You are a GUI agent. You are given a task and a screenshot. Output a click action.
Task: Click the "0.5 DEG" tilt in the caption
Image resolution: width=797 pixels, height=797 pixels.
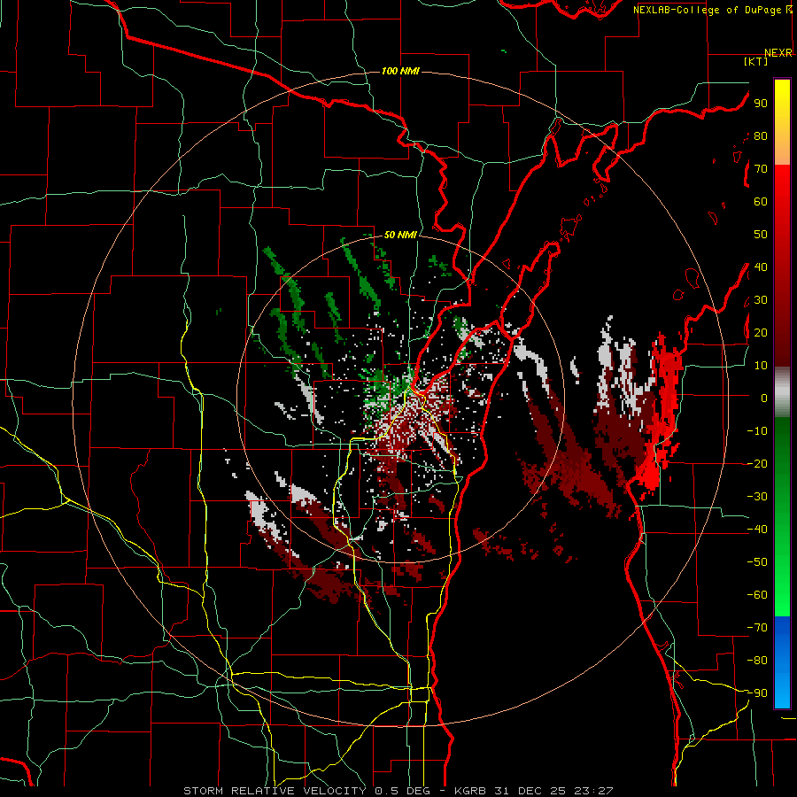pos(403,791)
